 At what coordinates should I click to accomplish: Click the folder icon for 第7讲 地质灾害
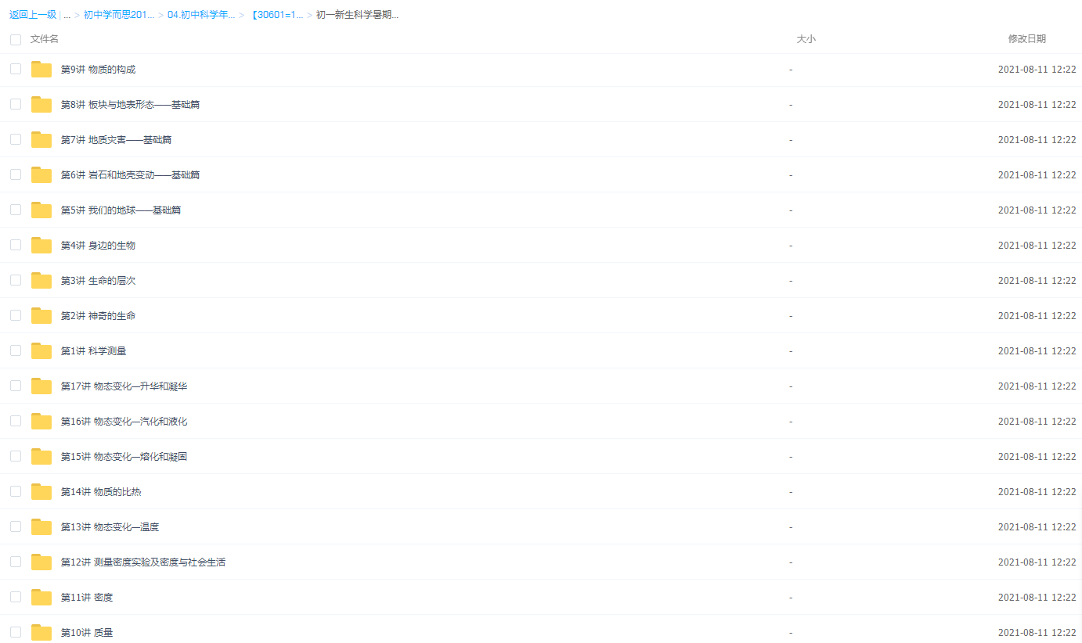(x=41, y=140)
